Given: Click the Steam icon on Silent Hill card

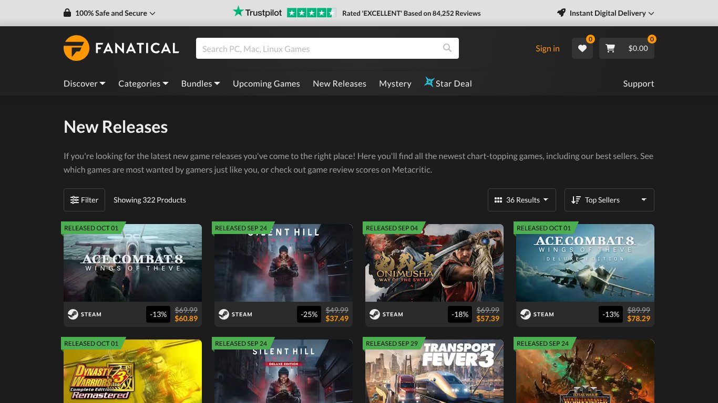Looking at the screenshot, I should pos(223,314).
